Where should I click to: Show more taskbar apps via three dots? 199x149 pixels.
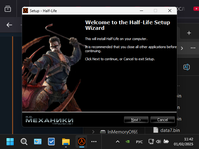tap(94, 142)
